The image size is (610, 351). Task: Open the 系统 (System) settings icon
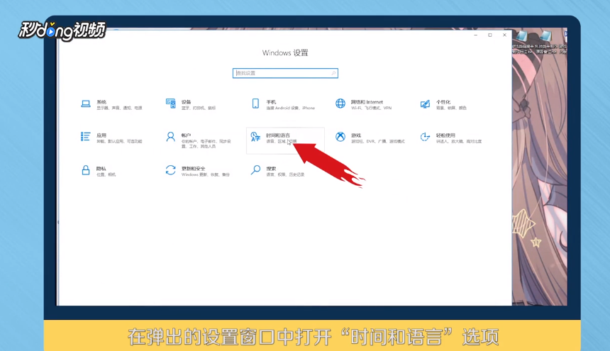(x=86, y=104)
